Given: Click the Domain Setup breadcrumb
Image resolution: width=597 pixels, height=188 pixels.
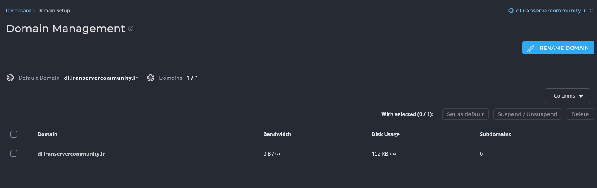Looking at the screenshot, I should pos(53,11).
